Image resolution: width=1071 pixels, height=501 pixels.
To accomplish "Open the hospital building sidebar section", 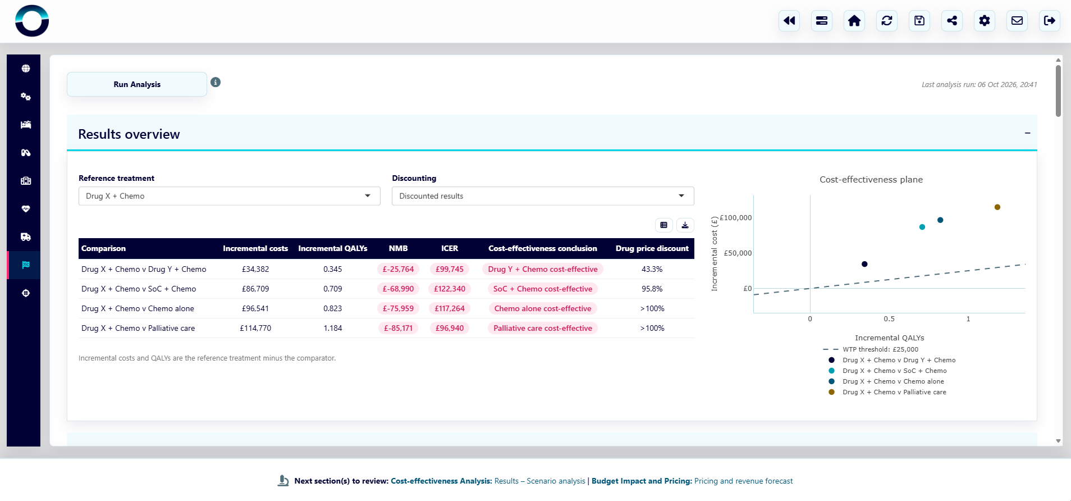I will point(26,181).
